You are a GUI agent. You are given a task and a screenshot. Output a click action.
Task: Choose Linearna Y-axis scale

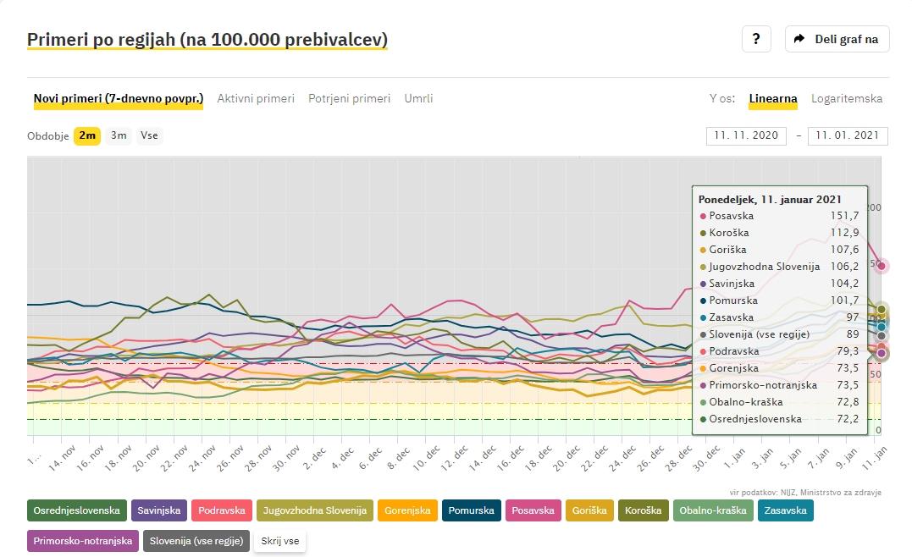(772, 98)
